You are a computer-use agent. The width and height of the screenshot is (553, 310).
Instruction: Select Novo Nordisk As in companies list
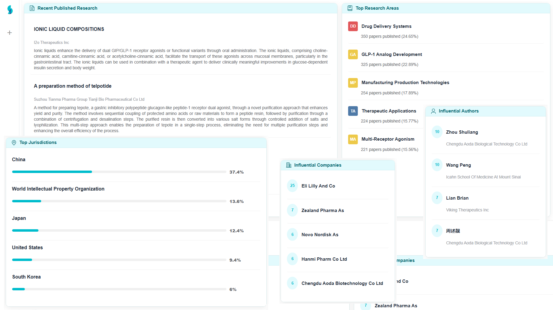[320, 235]
